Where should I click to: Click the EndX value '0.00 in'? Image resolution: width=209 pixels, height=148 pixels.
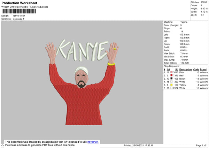[184, 47]
